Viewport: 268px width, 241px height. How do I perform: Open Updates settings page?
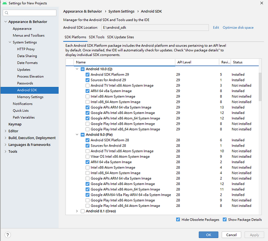pyautogui.click(x=24, y=70)
